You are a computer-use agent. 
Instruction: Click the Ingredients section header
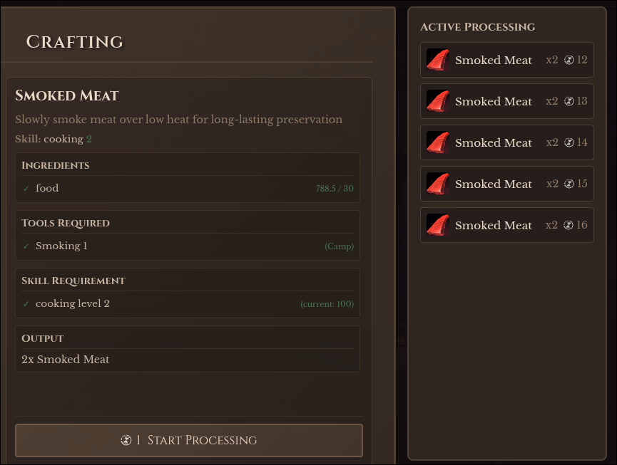point(55,165)
